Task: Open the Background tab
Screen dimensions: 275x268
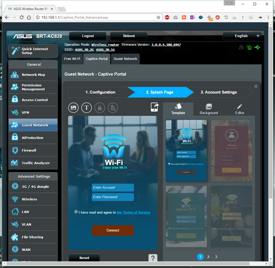Action: point(209,109)
